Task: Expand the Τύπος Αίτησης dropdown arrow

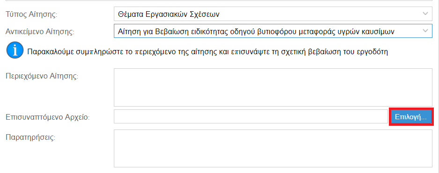Action: pyautogui.click(x=425, y=14)
